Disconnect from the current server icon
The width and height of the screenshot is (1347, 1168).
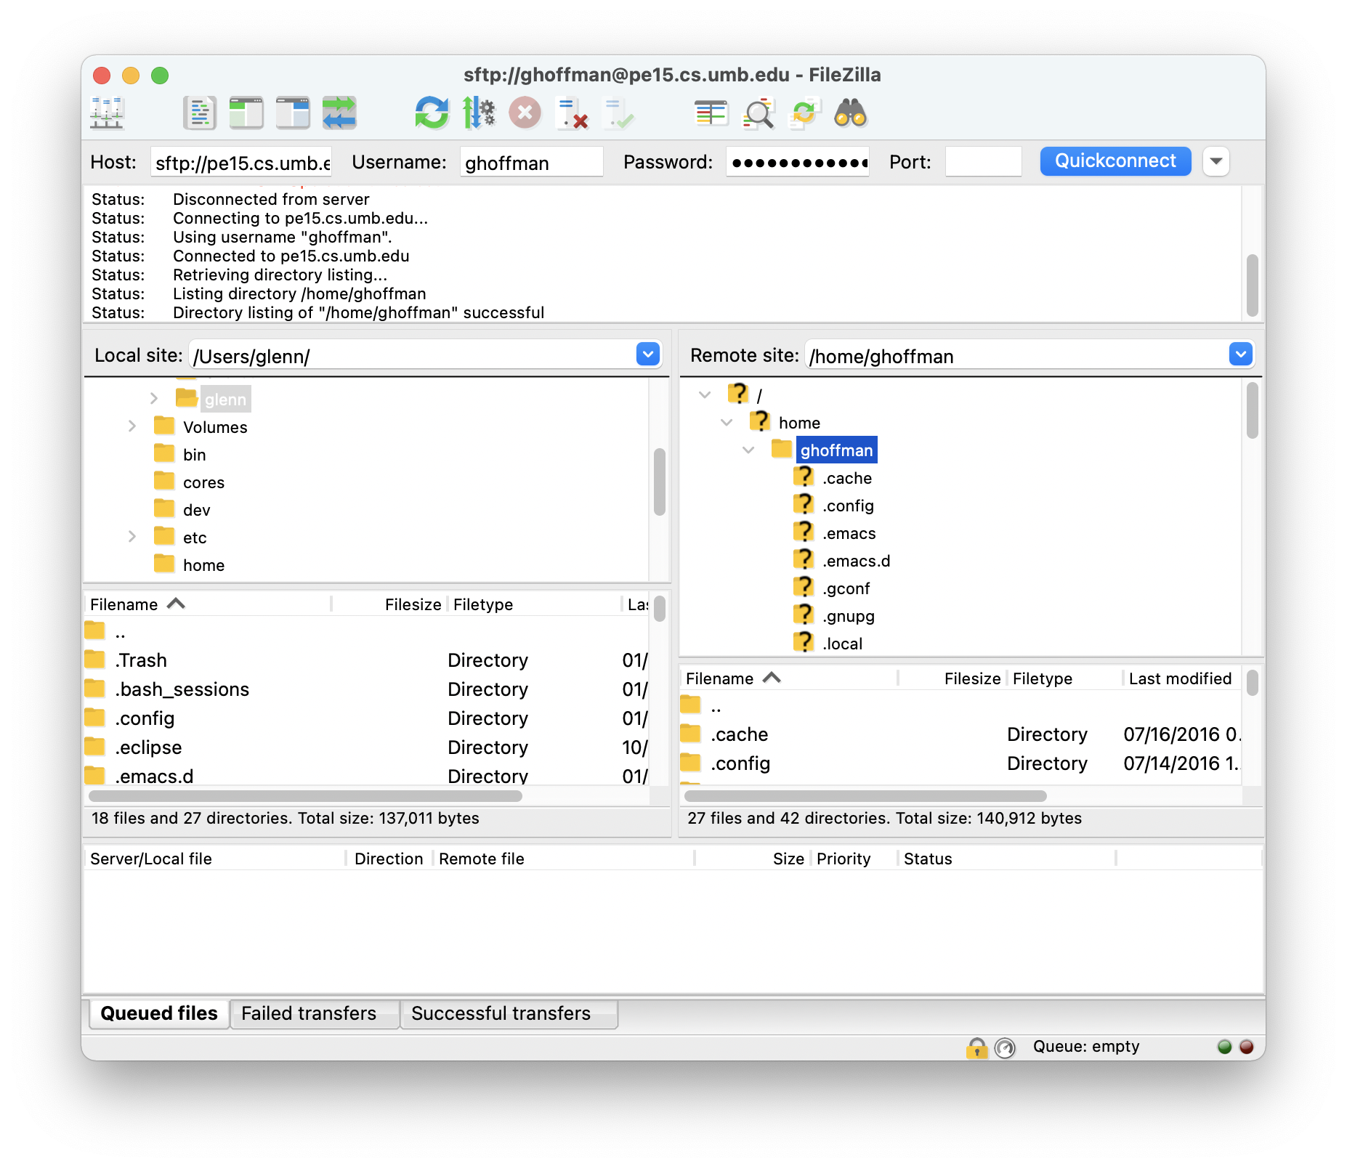572,113
